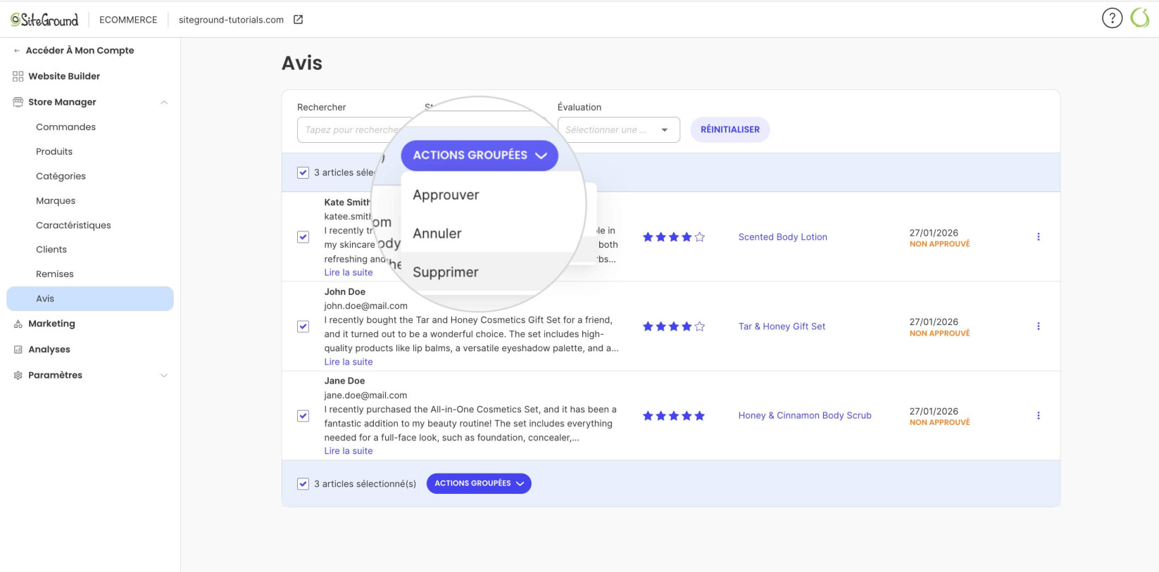Open the magnified Actions Groupées dropdown
Image resolution: width=1159 pixels, height=572 pixels.
[480, 155]
